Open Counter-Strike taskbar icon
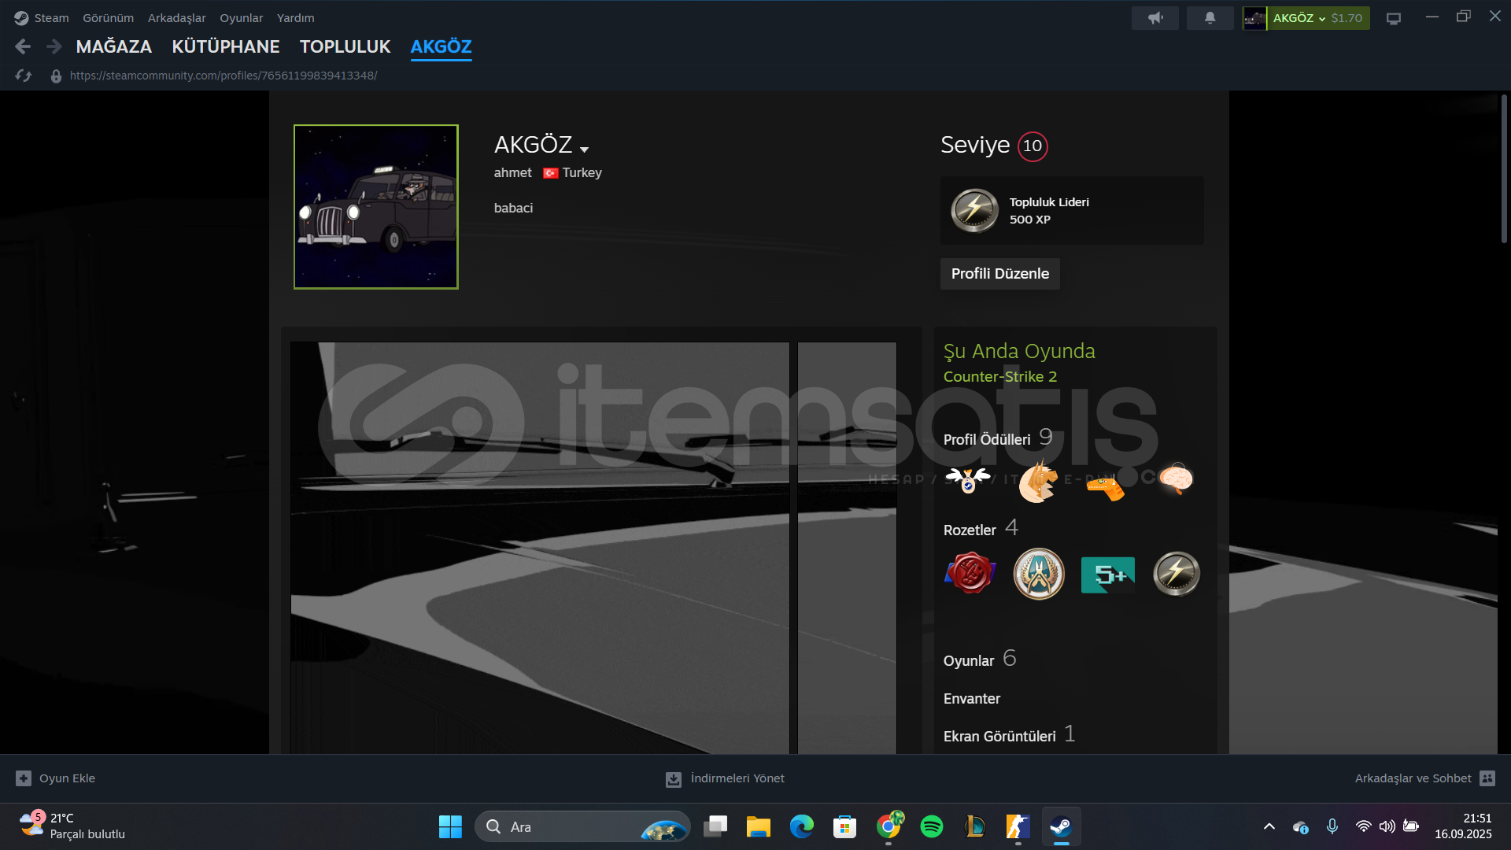The image size is (1511, 850). tap(1018, 826)
